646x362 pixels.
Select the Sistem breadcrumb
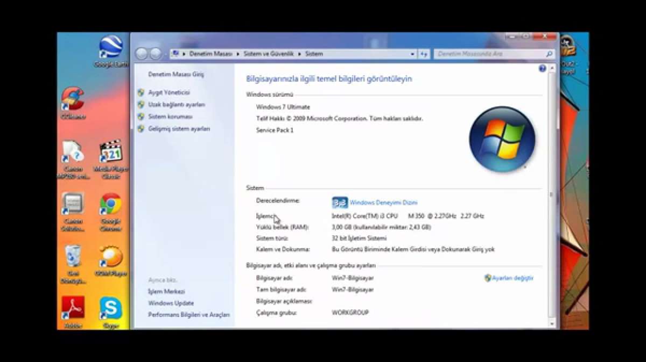[x=314, y=54]
